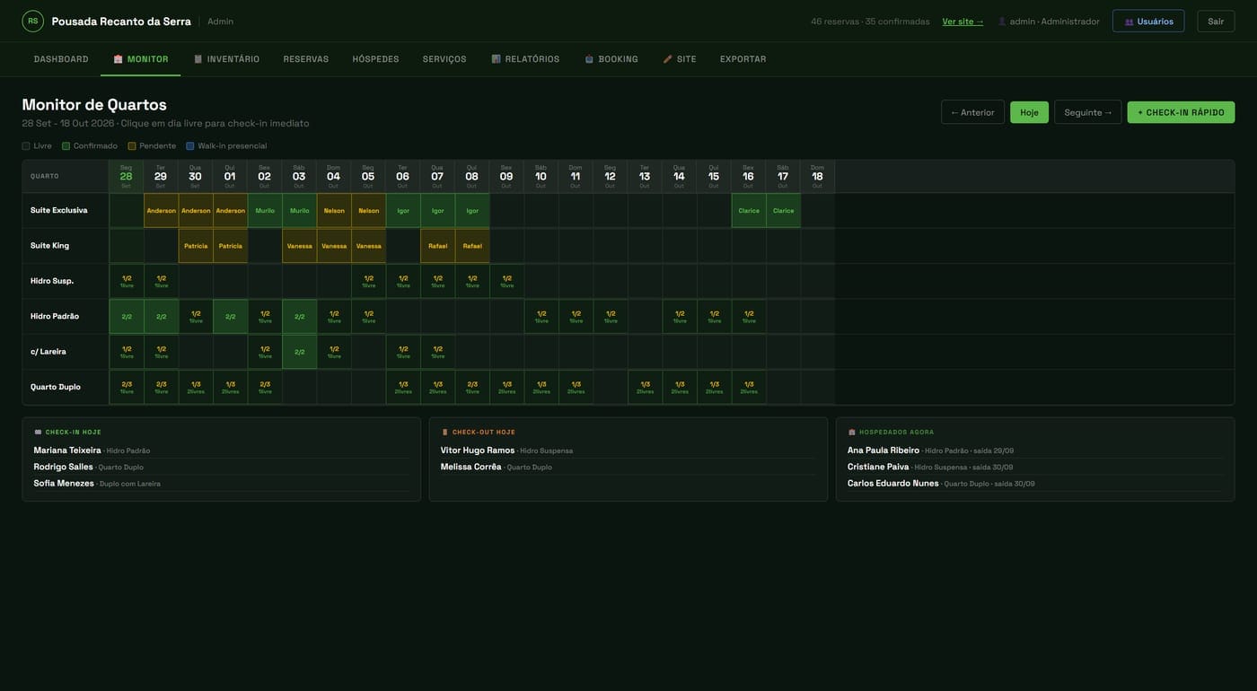1257x691 pixels.
Task: Open the Ver site link
Action: 963,22
